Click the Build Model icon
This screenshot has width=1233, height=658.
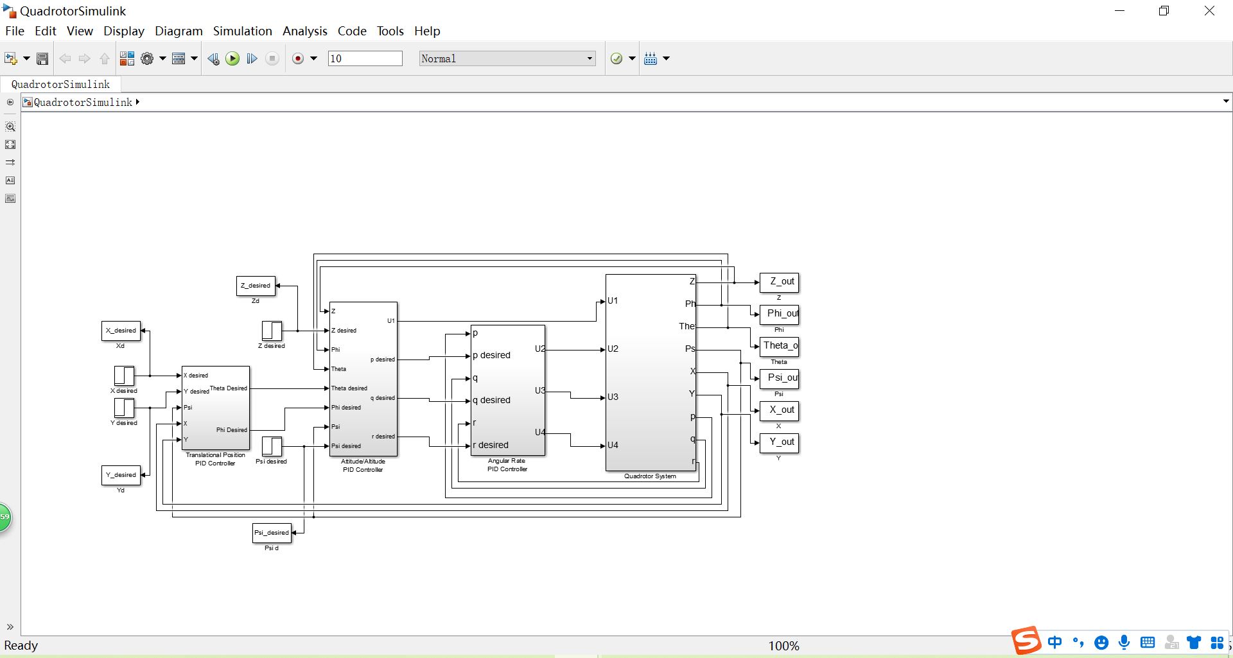(x=651, y=59)
